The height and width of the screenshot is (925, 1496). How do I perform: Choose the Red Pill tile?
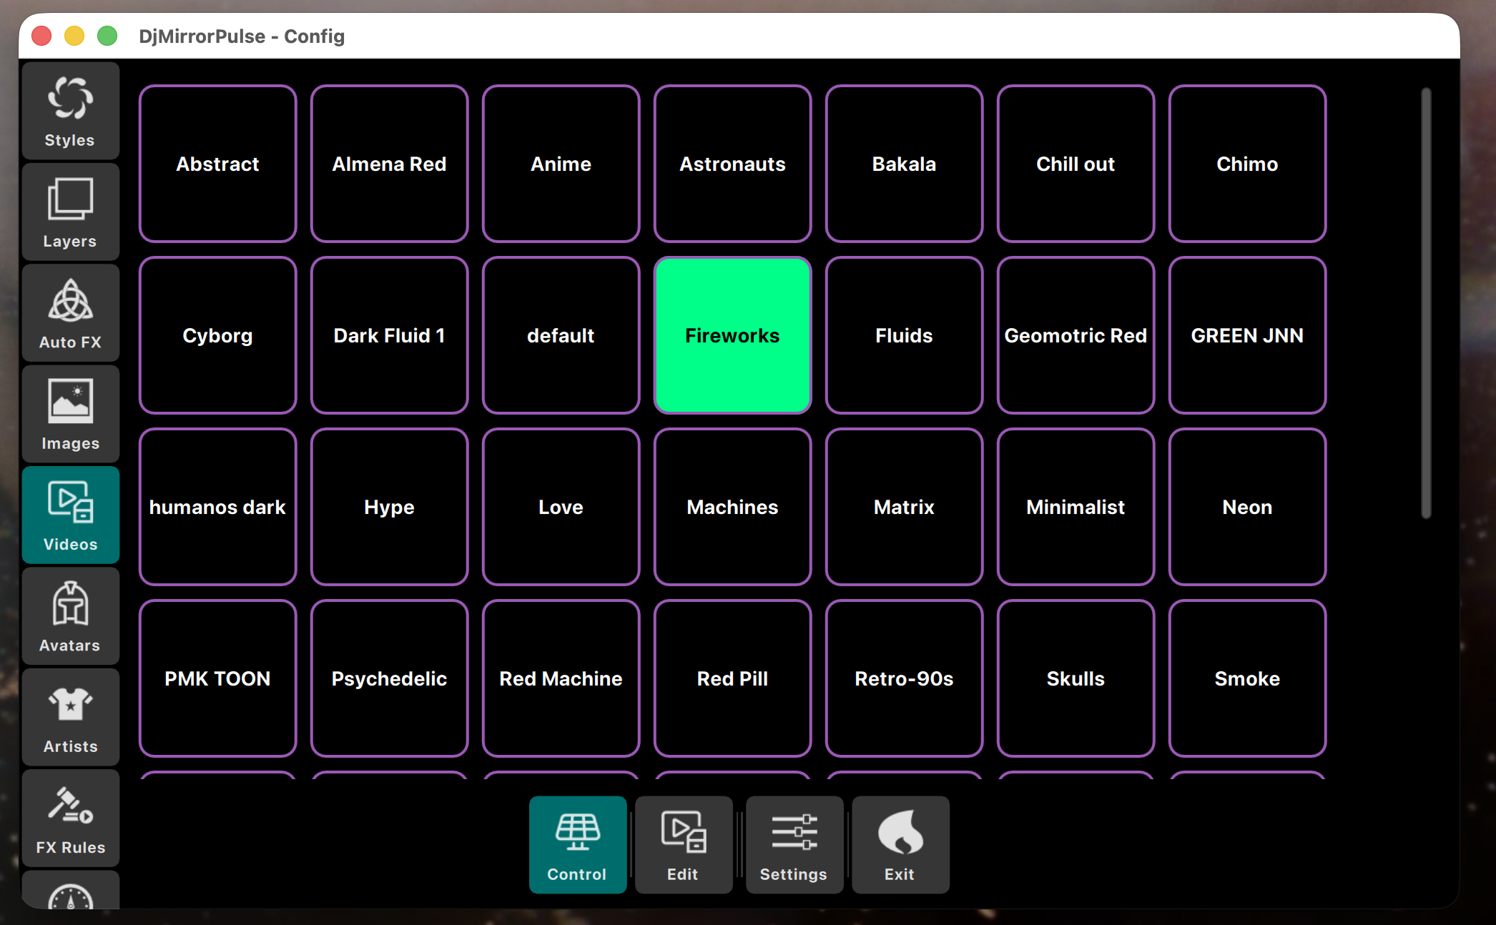pyautogui.click(x=733, y=678)
